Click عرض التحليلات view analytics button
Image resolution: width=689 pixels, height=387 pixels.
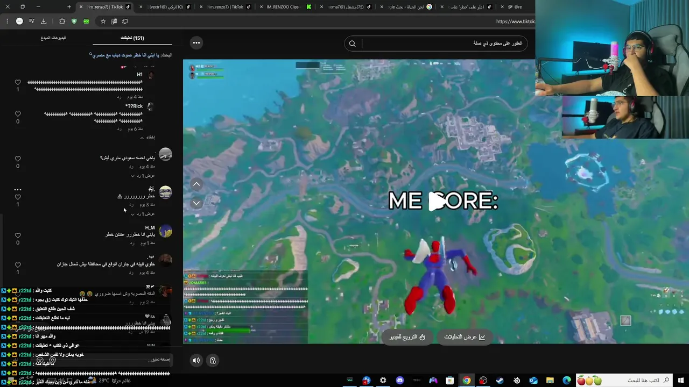point(465,337)
